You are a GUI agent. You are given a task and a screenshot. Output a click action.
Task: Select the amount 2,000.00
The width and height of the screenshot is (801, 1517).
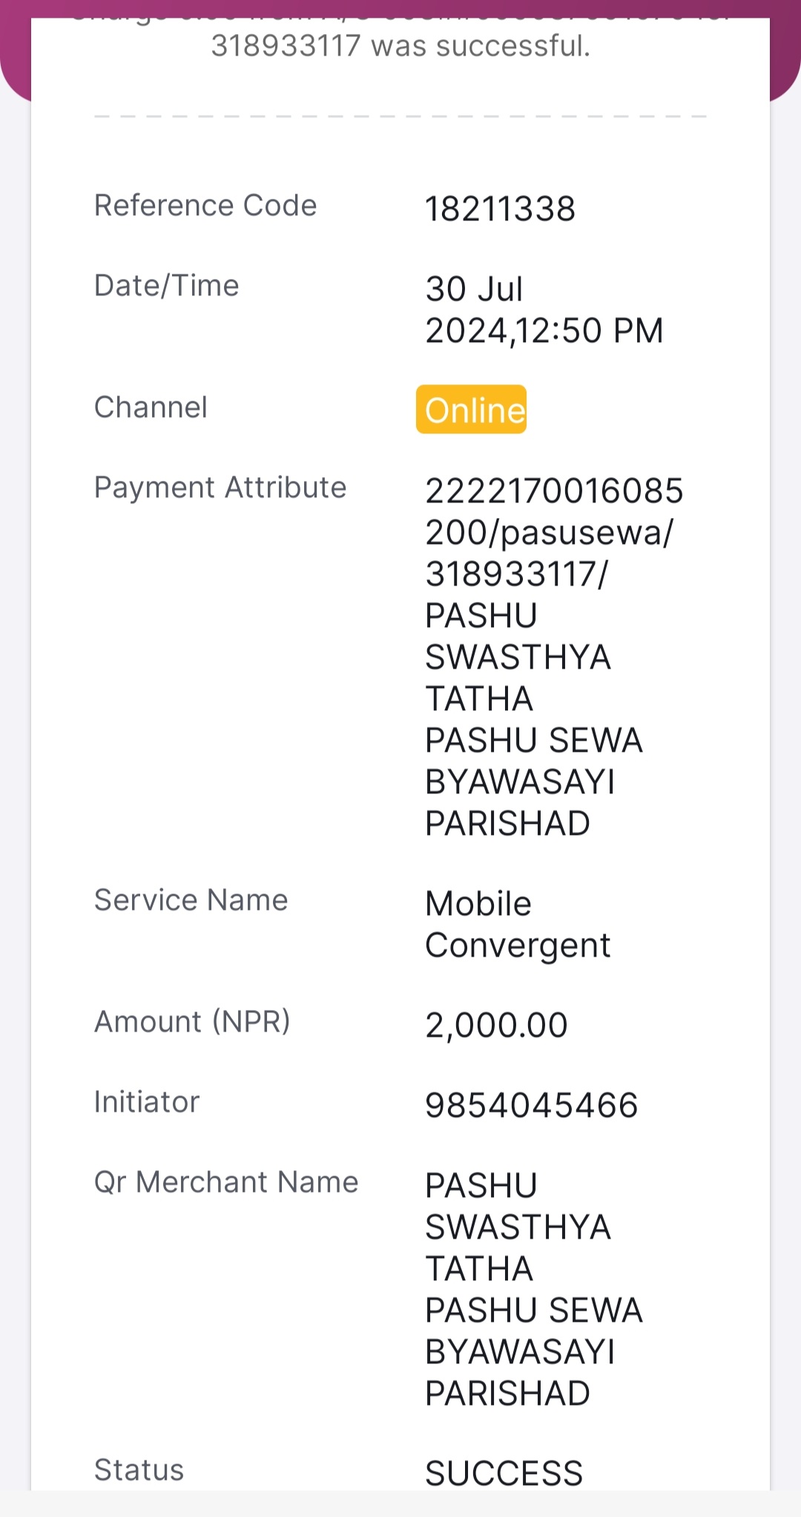496,1025
